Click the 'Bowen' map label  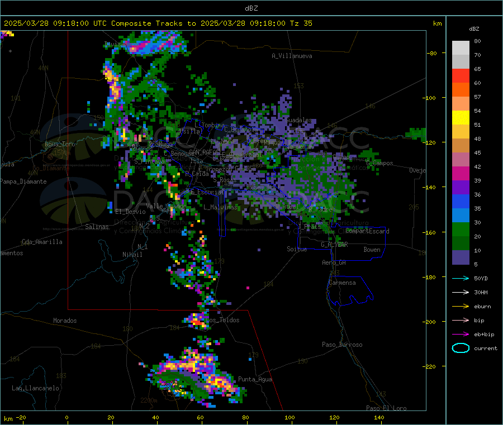(x=372, y=250)
